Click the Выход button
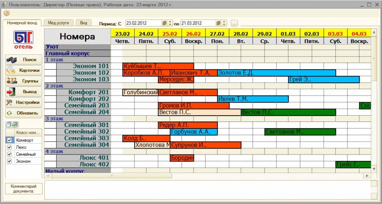 click(x=24, y=92)
